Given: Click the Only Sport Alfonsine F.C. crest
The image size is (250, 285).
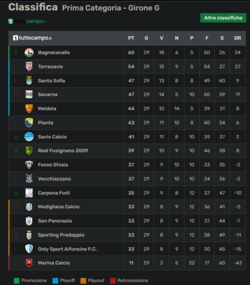Looking at the screenshot, I should point(29,249).
